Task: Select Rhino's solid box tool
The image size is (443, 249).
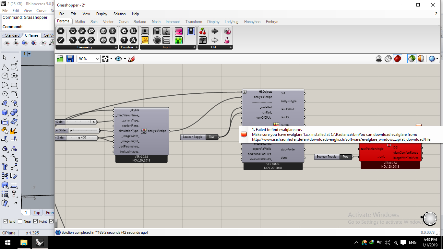Action: pyautogui.click(x=5, y=112)
